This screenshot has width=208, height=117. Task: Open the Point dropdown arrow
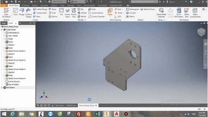[x=123, y=13]
